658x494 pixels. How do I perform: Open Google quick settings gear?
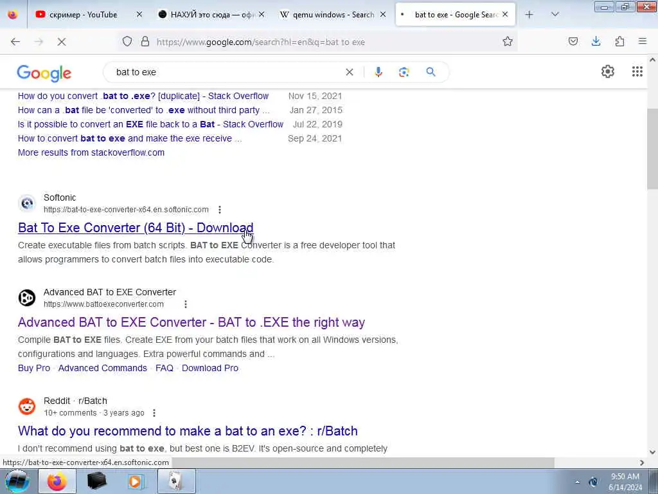coord(607,72)
